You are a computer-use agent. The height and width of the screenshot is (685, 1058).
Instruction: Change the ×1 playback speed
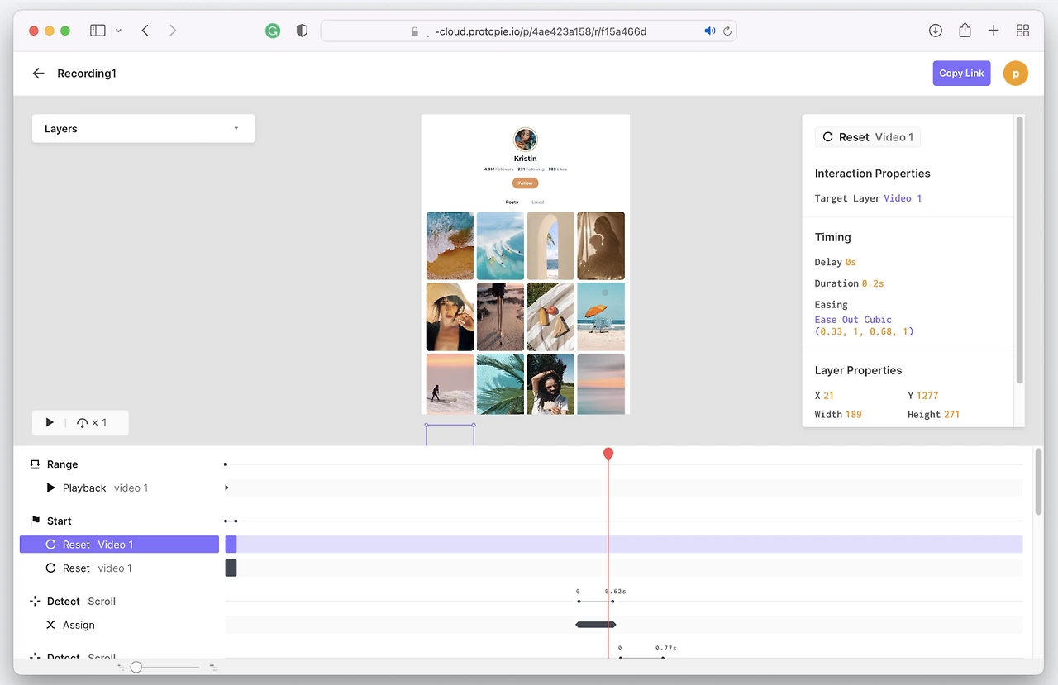click(x=91, y=422)
